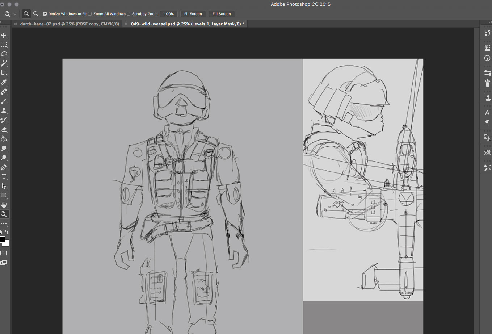Screen dimensions: 492x334
Task: Expand the tools panel using top arrows
Action: [1, 23]
